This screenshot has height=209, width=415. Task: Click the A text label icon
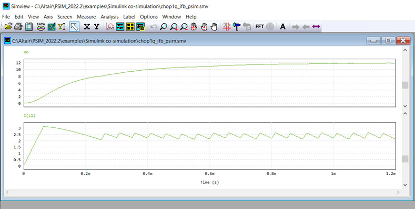(282, 27)
